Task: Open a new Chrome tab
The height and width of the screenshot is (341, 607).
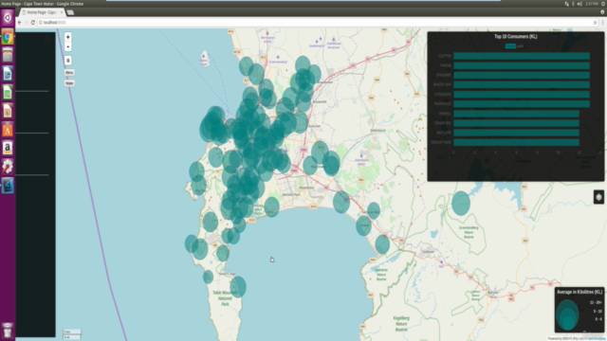Action: 70,12
